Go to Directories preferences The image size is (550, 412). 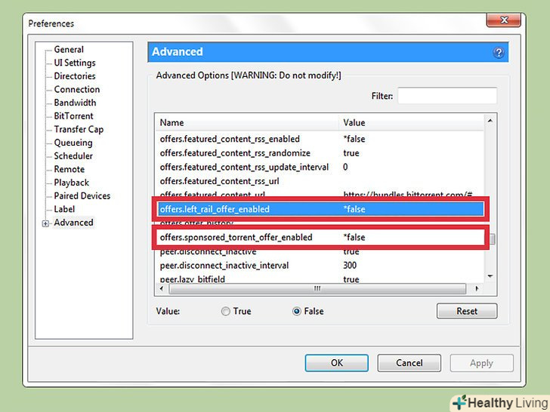click(75, 76)
